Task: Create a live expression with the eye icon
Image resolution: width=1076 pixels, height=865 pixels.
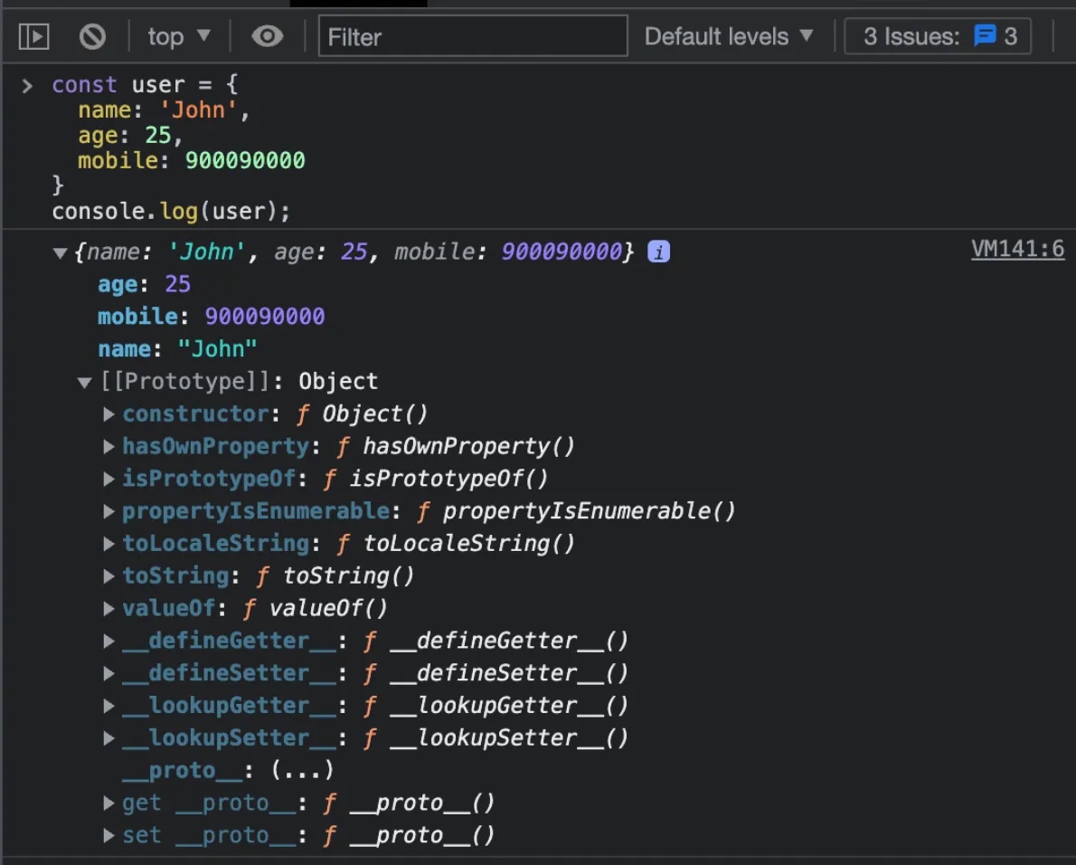Action: tap(265, 36)
